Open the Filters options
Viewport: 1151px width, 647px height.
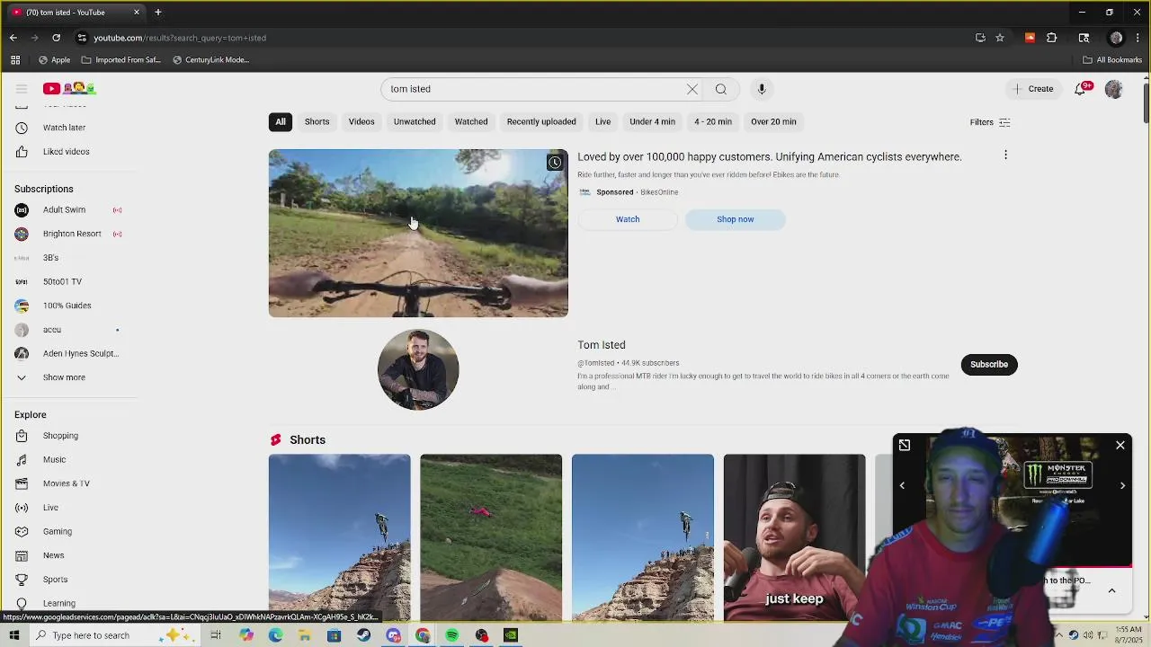pyautogui.click(x=989, y=122)
